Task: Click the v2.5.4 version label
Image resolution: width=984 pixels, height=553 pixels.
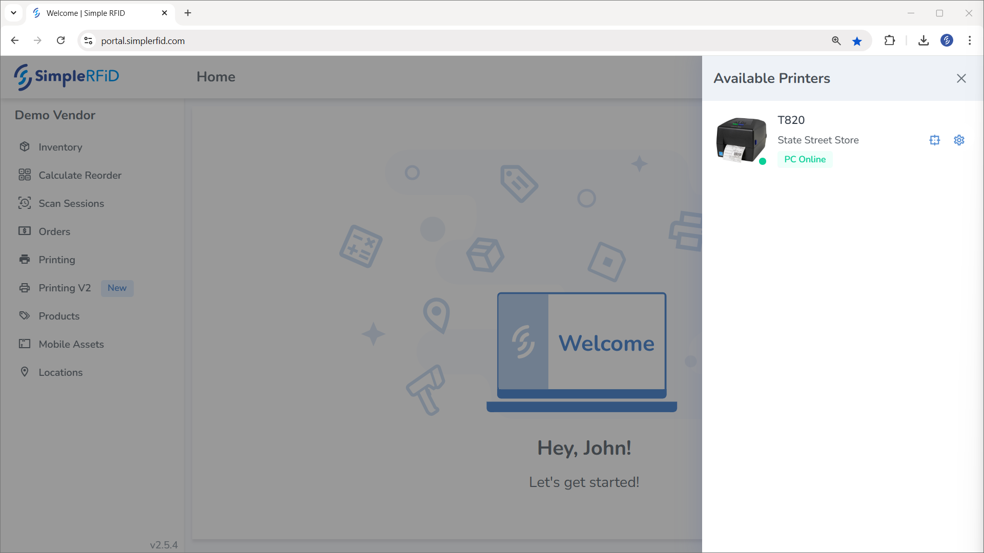Action: pos(163,545)
